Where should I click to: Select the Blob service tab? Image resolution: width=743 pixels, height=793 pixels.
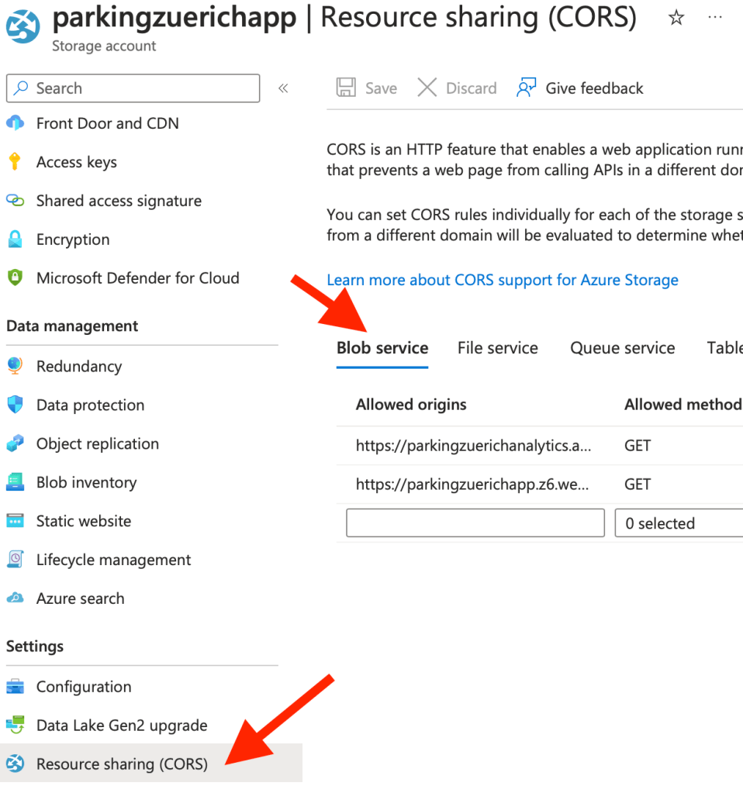382,348
